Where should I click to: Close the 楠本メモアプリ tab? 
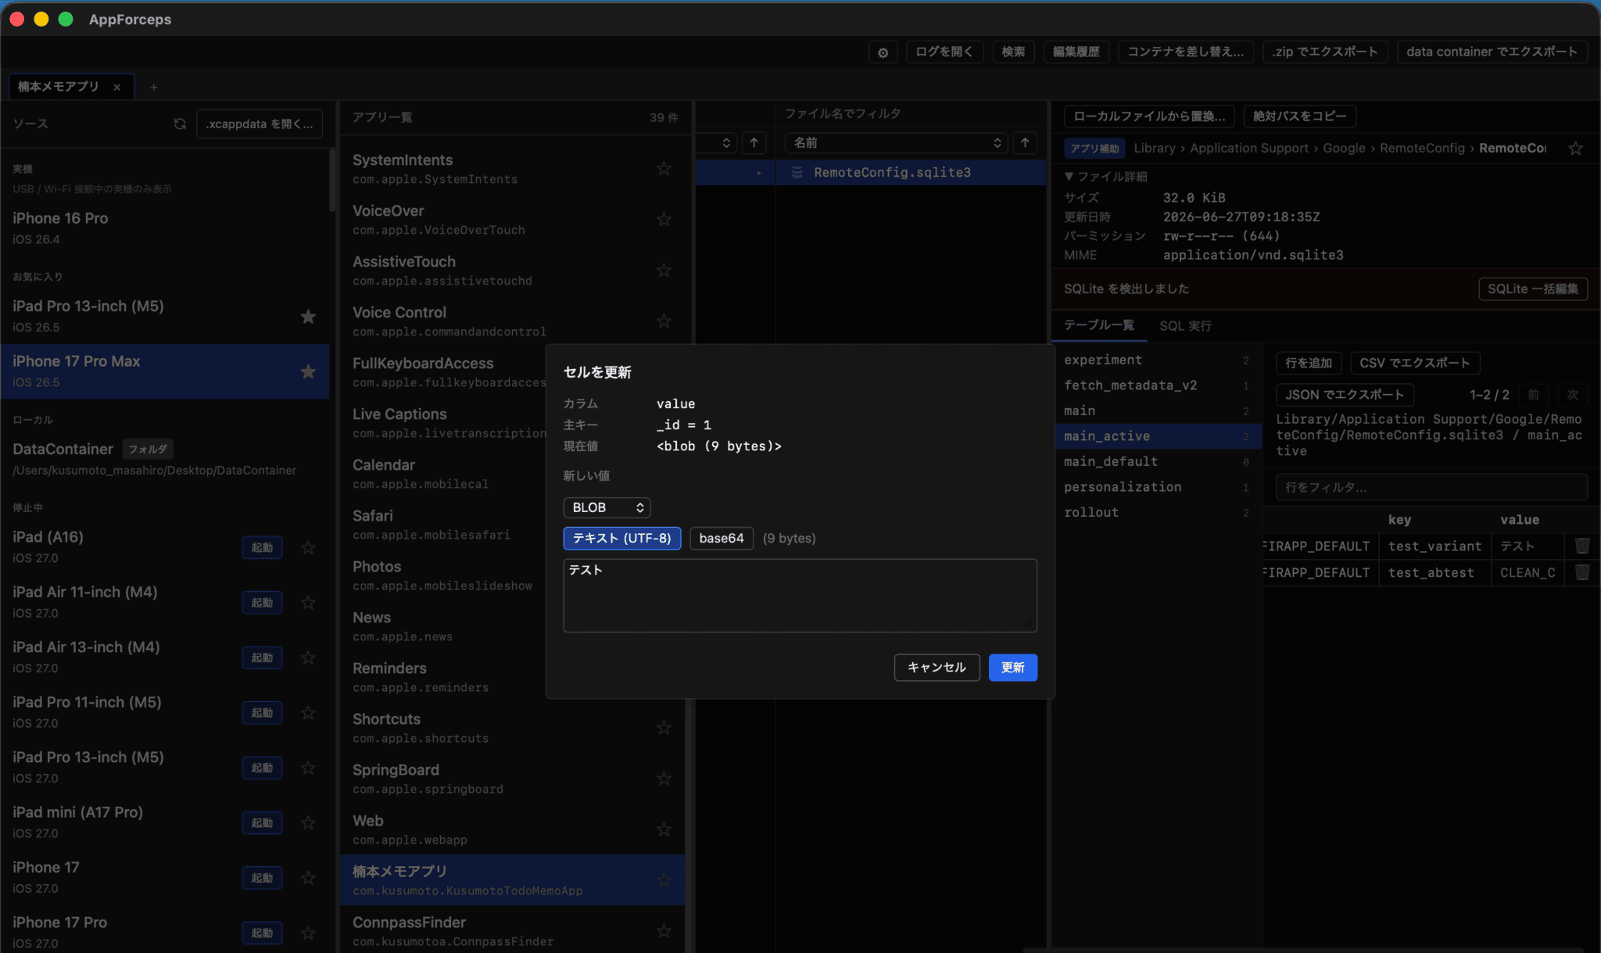click(x=116, y=87)
